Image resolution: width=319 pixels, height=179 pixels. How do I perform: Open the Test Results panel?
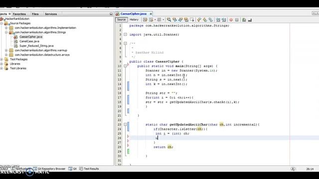click(x=89, y=169)
